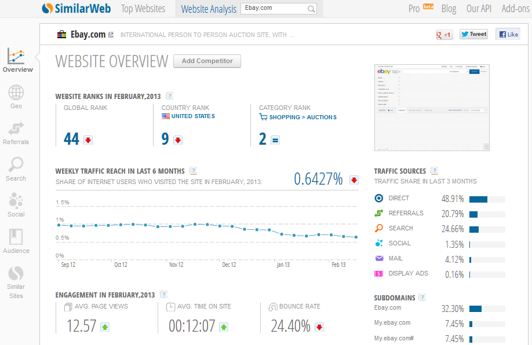Click the help icon next to Weekly Traffic Reach
Image resolution: width=532 pixels, height=345 pixels.
(x=193, y=170)
